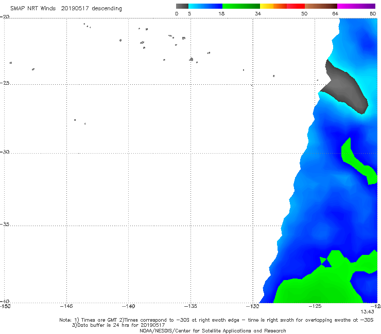This screenshot has width=381, height=334.
Task: Select the blue segment of the wind color bar
Action: click(205, 6)
